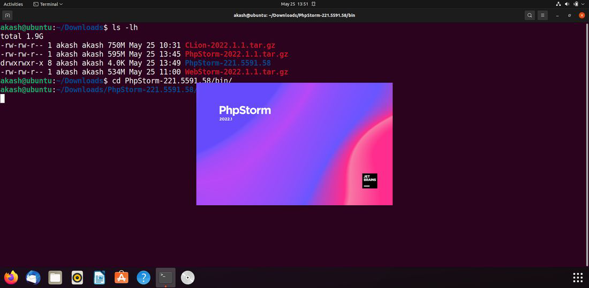Screen dimensions: 589x288
Task: Click the PhpStorm-221.5591.58 directory name
Action: [x=228, y=63]
